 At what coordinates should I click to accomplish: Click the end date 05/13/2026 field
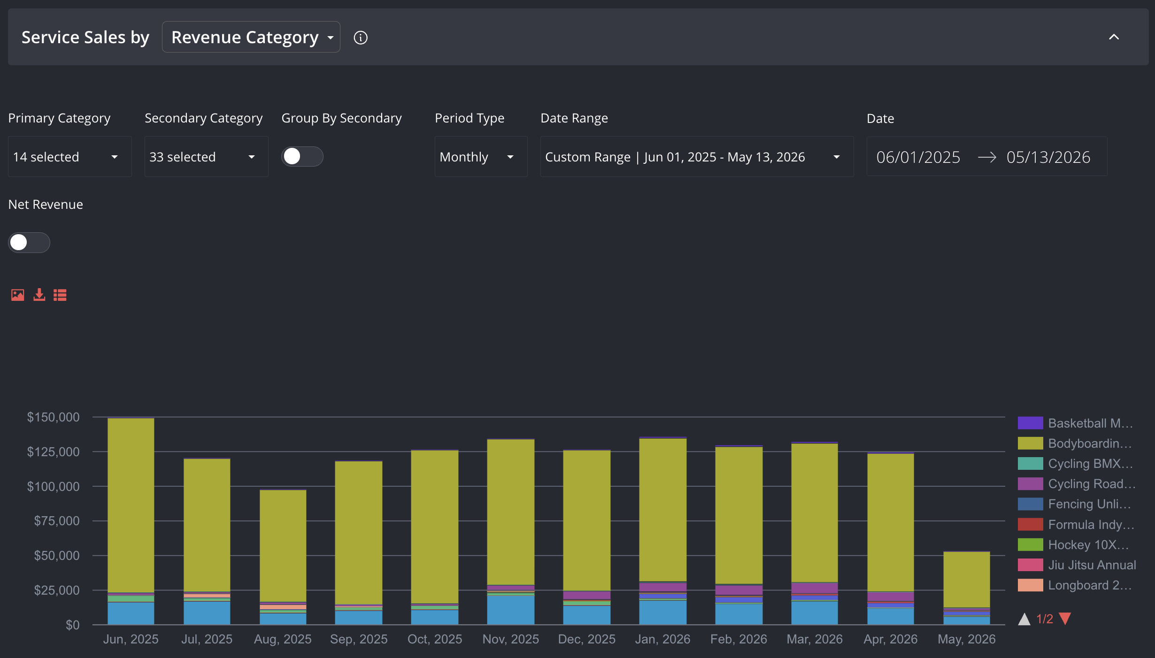tap(1048, 157)
